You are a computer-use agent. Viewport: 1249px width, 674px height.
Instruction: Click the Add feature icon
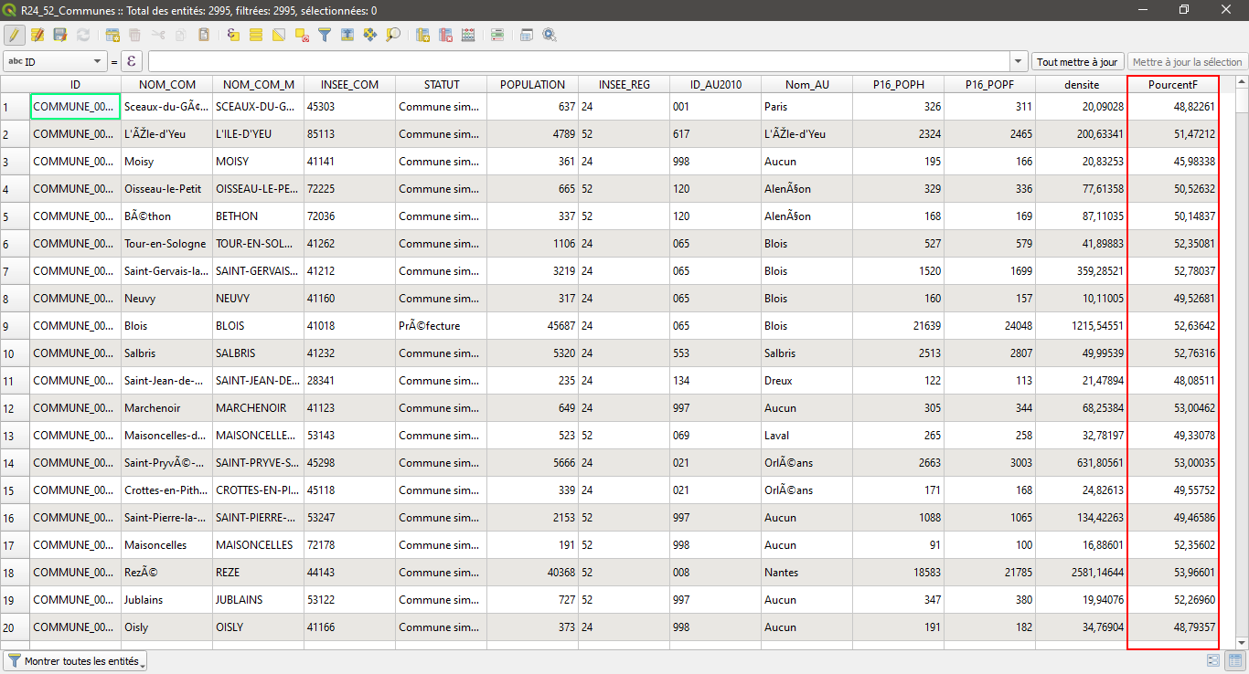[x=112, y=35]
